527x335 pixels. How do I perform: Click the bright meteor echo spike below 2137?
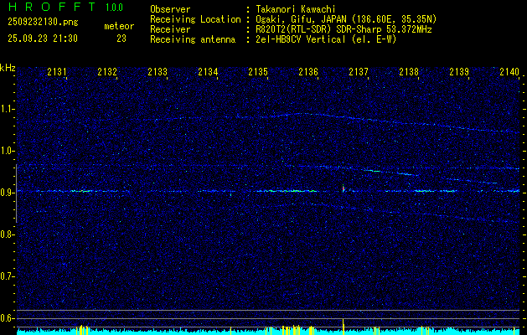(x=344, y=189)
